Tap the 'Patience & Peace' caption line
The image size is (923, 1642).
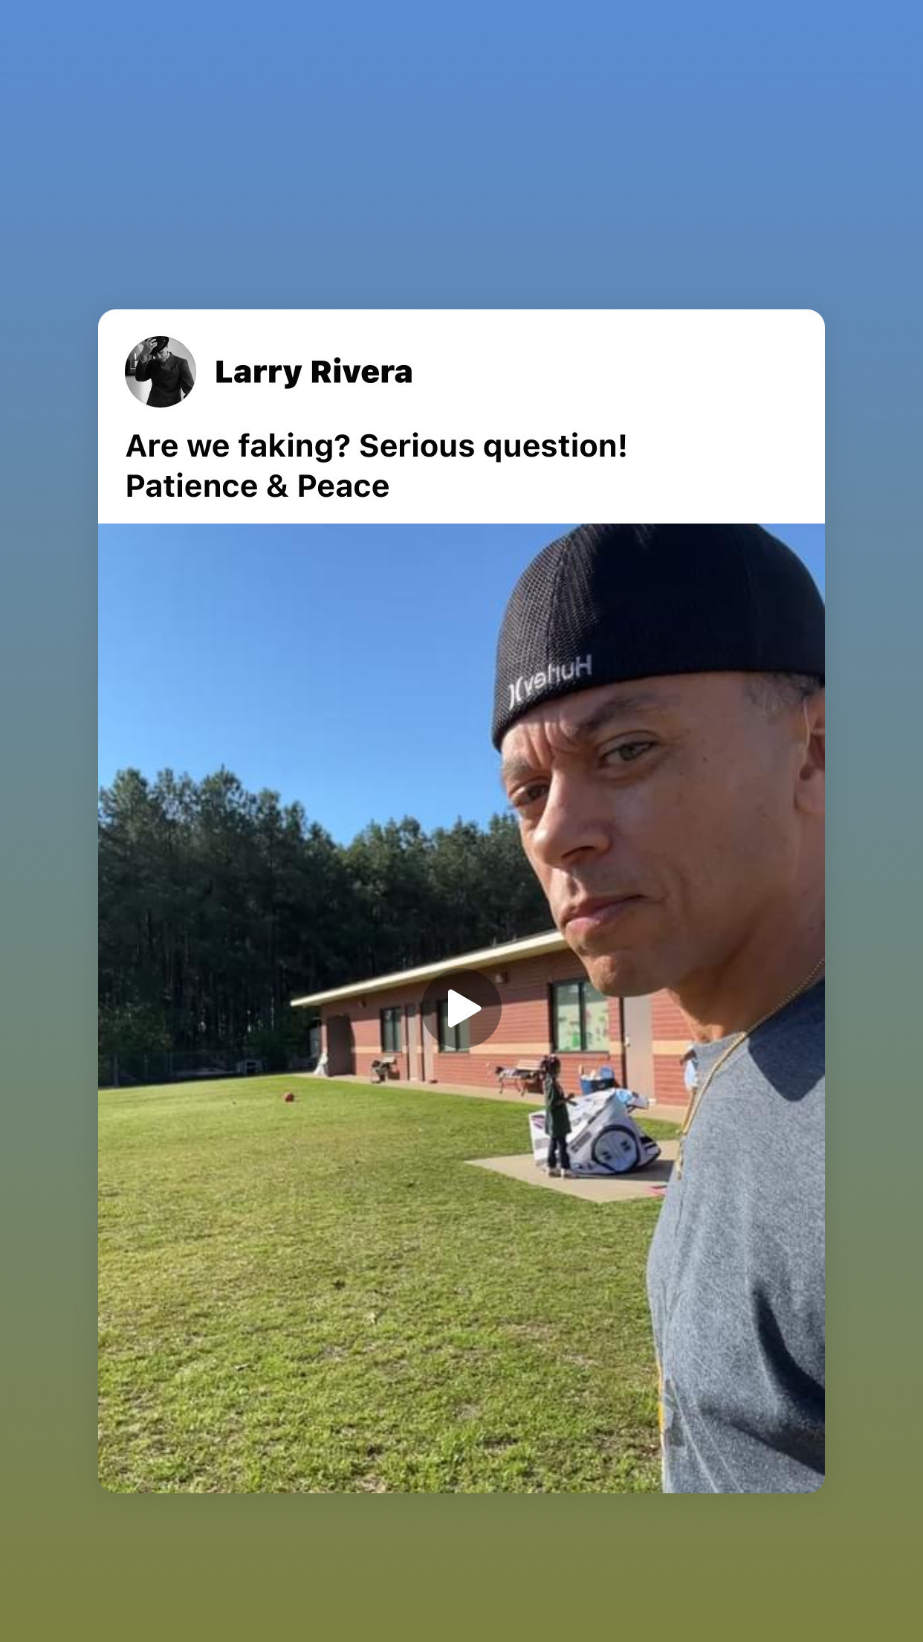point(257,486)
